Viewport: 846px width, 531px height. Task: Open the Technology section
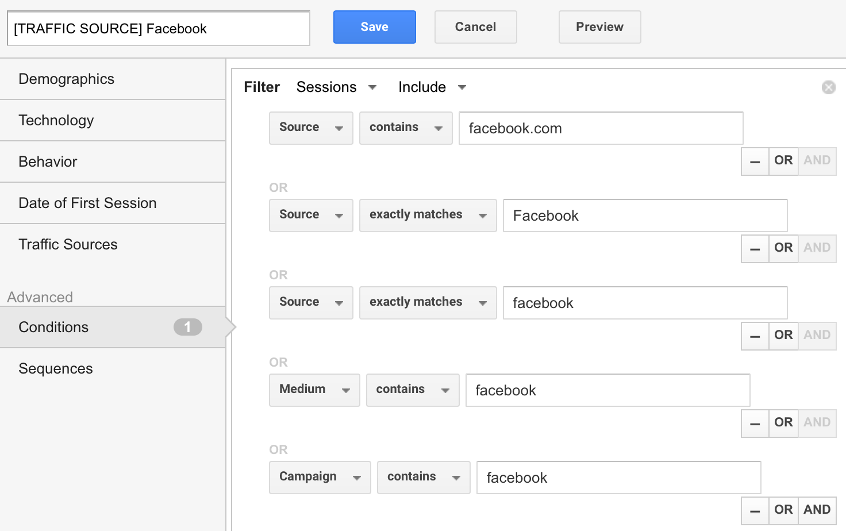113,120
